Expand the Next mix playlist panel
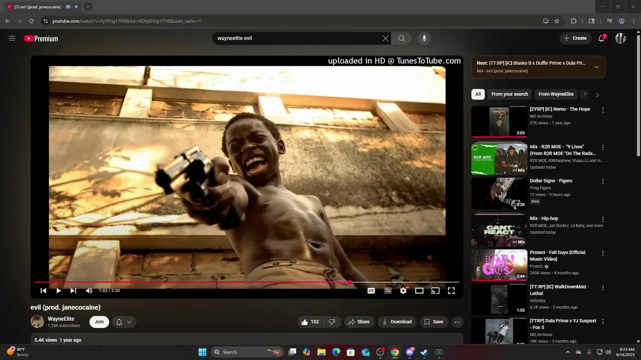The image size is (641, 360). coord(596,67)
